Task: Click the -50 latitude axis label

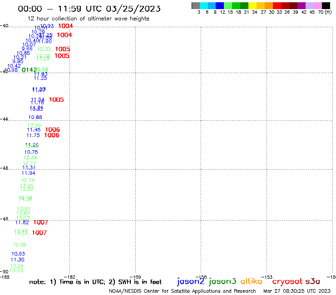Action: point(4,272)
